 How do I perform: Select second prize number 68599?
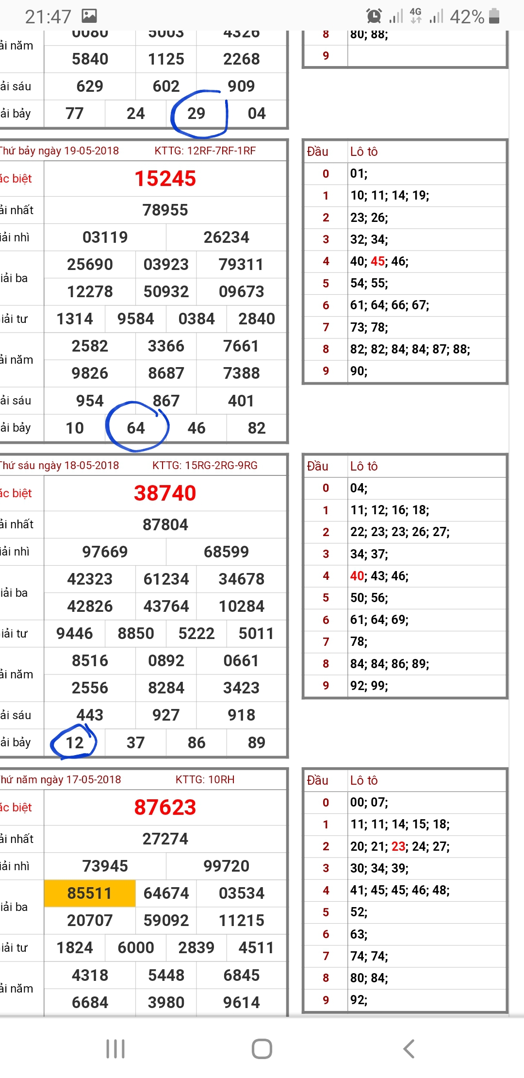click(x=226, y=552)
